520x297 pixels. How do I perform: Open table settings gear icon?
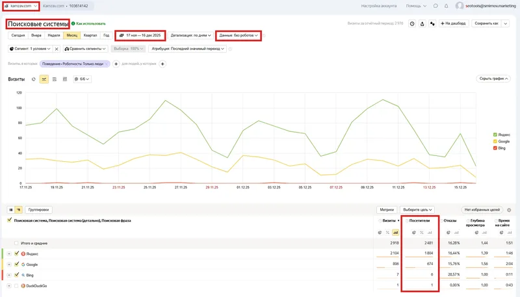click(x=510, y=210)
